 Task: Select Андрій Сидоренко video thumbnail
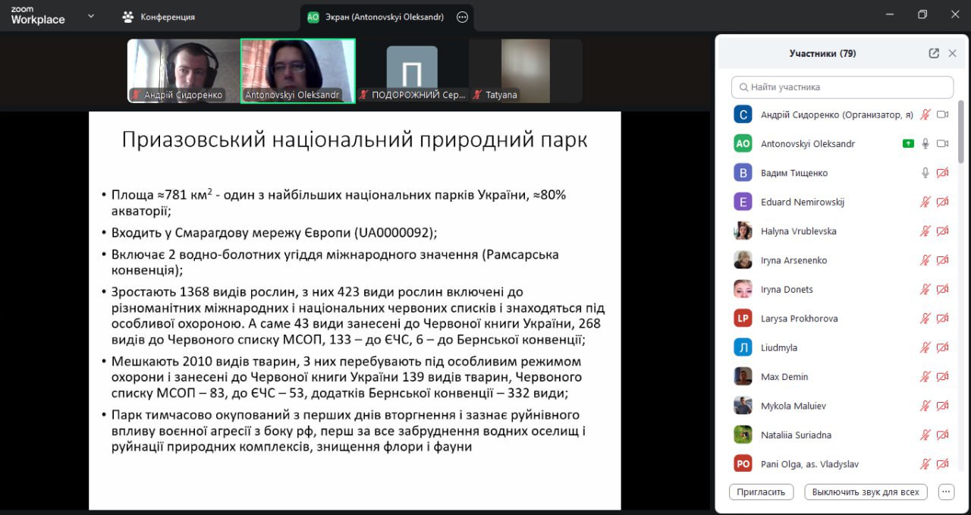pyautogui.click(x=184, y=71)
